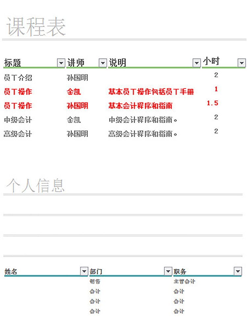
Task: Open the 部门 column filter dropdown
Action: point(168,271)
